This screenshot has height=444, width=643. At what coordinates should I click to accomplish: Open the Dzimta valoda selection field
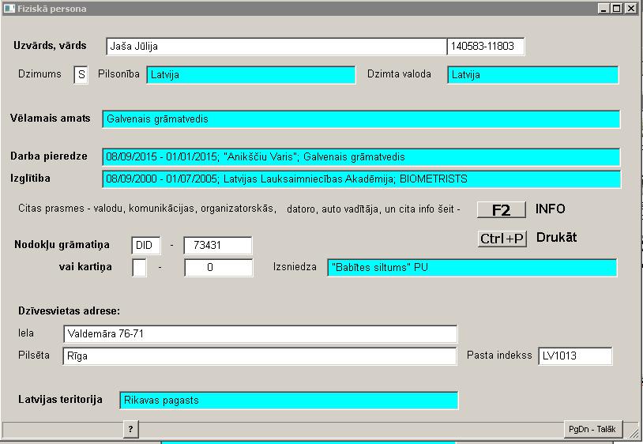click(532, 75)
